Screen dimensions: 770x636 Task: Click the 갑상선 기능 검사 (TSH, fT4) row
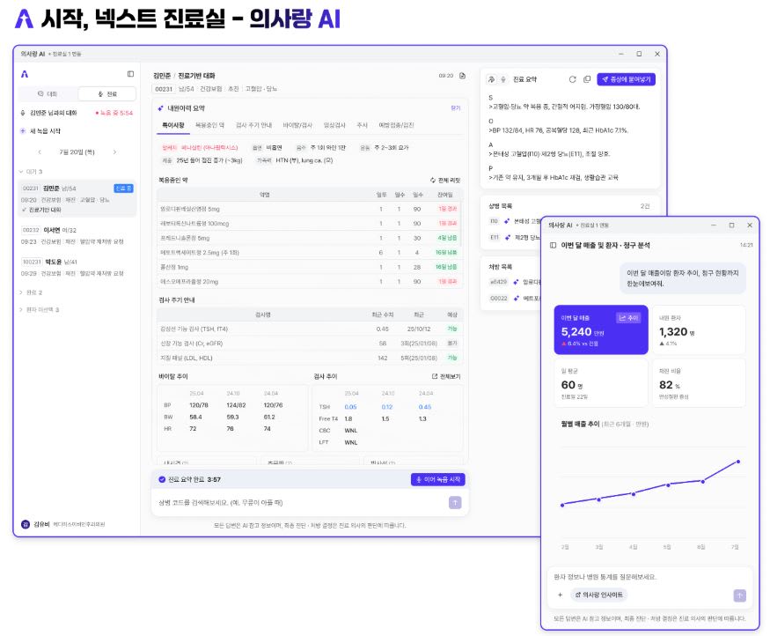click(310, 329)
